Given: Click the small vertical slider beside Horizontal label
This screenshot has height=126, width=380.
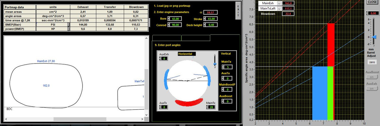Looking at the screenshot, I should pos(215,61).
